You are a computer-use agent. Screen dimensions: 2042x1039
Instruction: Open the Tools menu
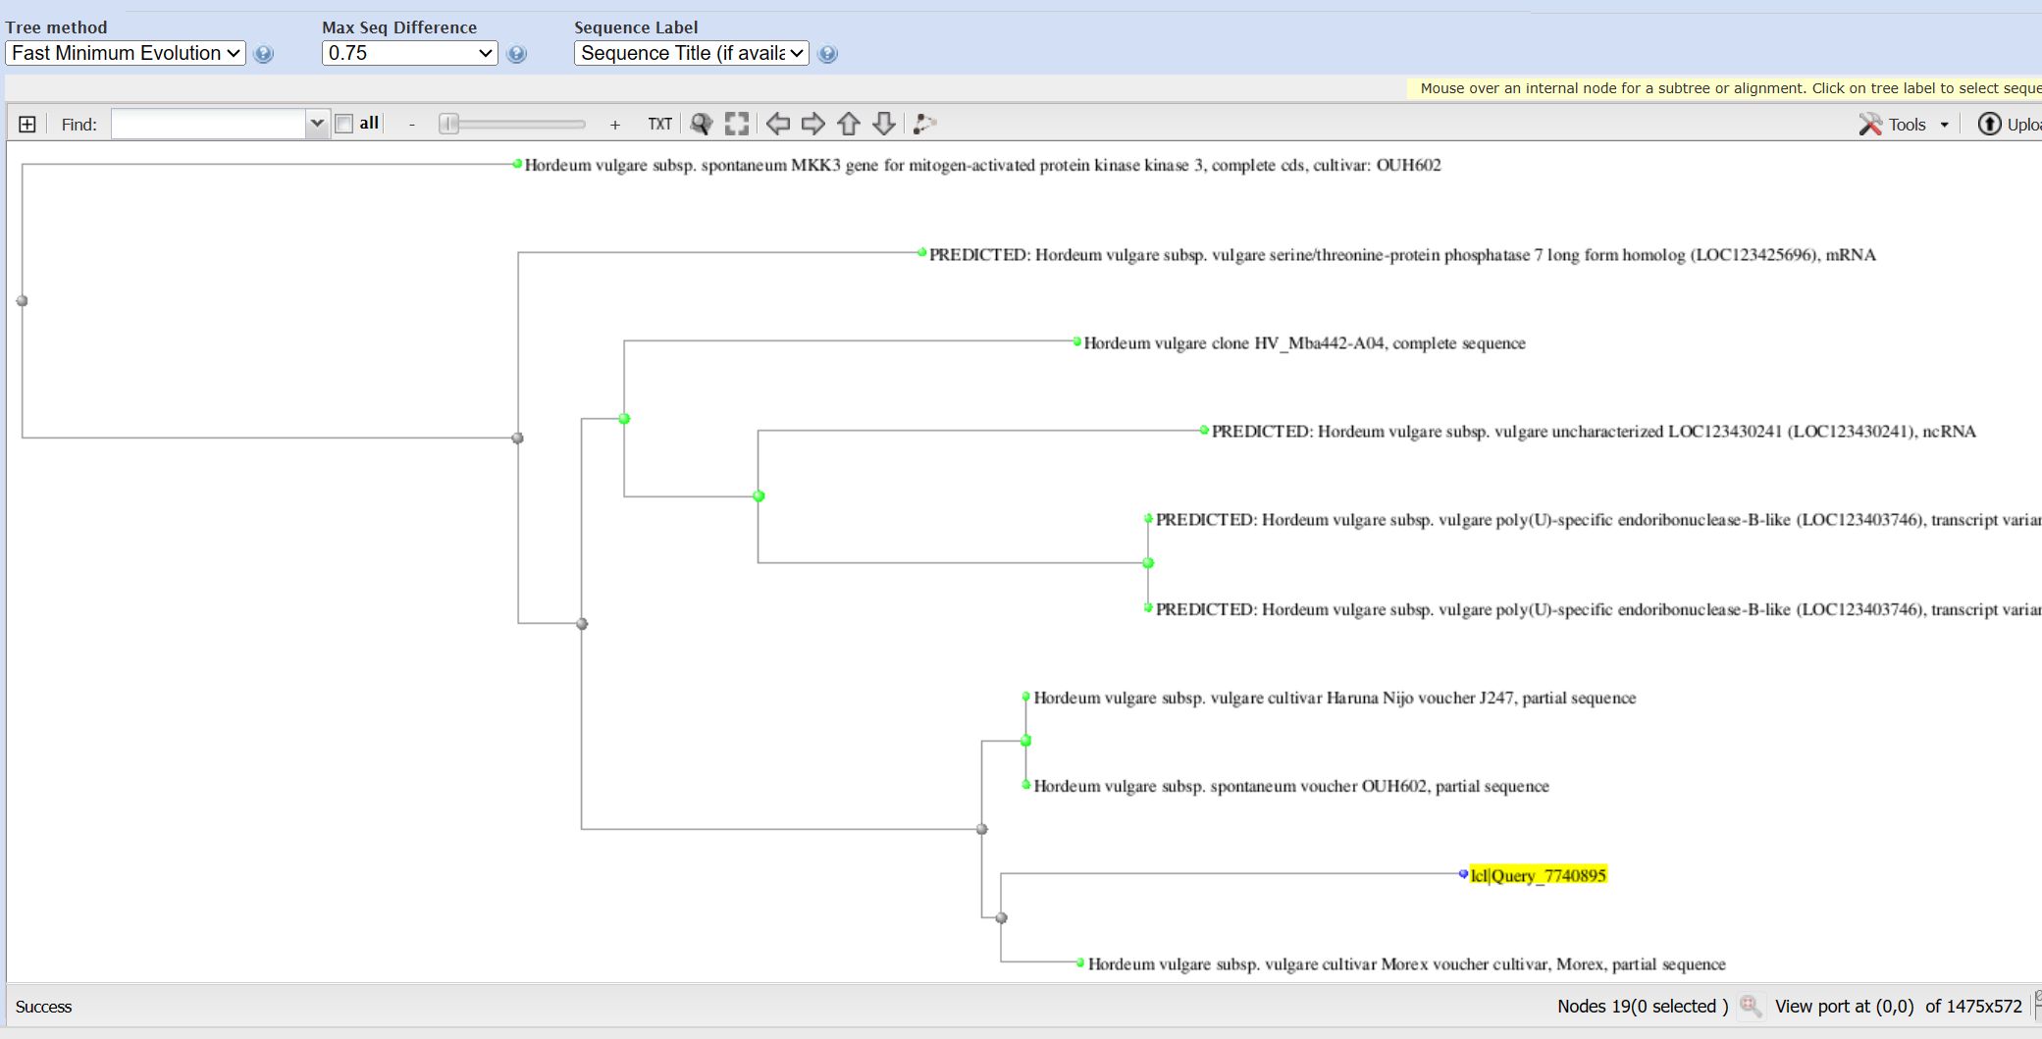tap(1904, 125)
